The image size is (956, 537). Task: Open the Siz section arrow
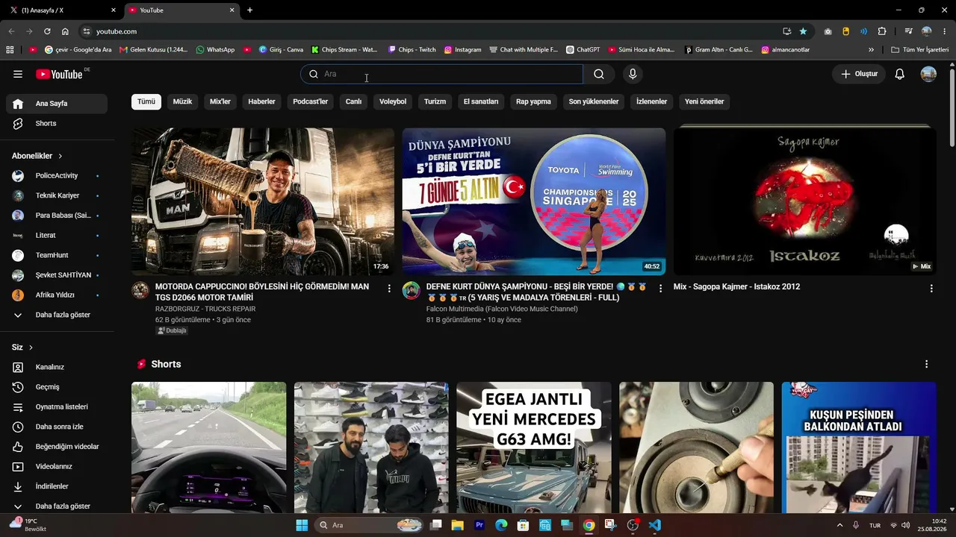[31, 348]
